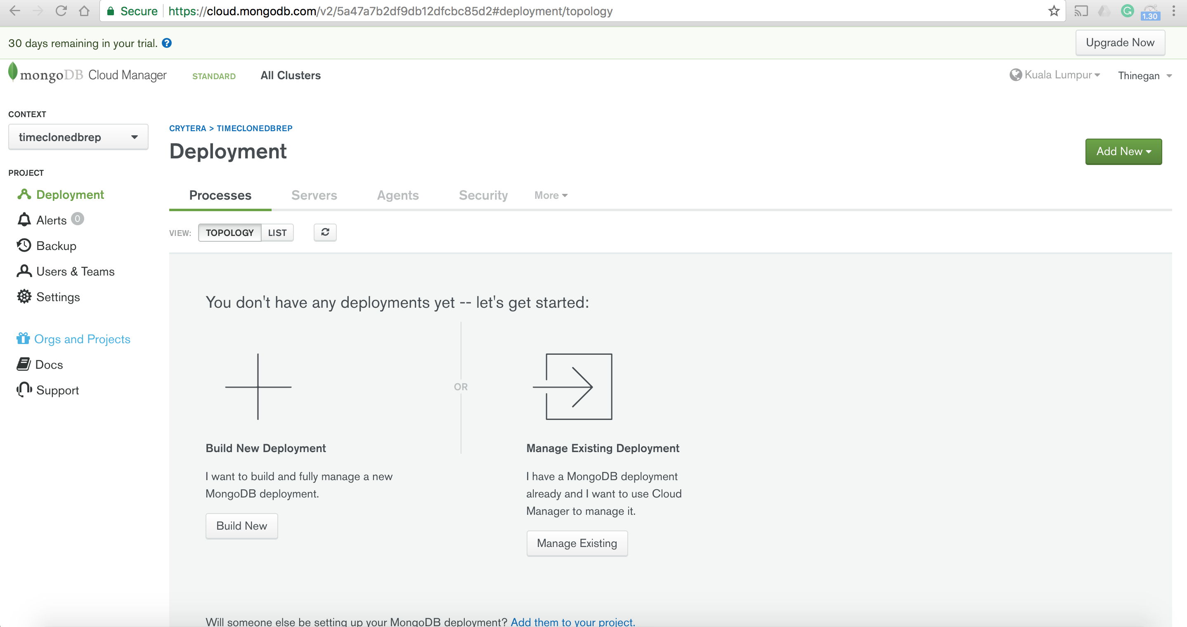This screenshot has width=1187, height=627.
Task: Click the Backup icon in sidebar
Action: (x=23, y=245)
